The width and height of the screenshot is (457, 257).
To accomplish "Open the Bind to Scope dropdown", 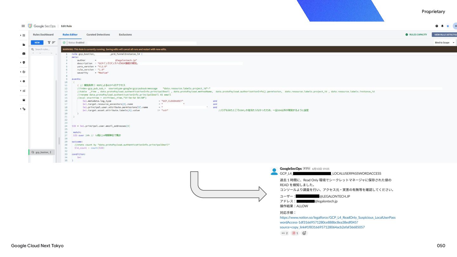I will [x=444, y=43].
